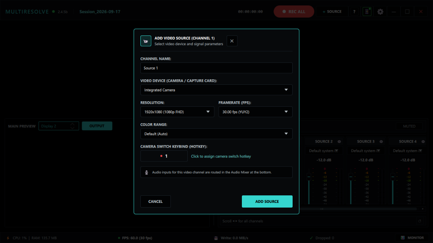Click the 'Write: 0.0 MB/s' status text
433x243 pixels.
234,238
